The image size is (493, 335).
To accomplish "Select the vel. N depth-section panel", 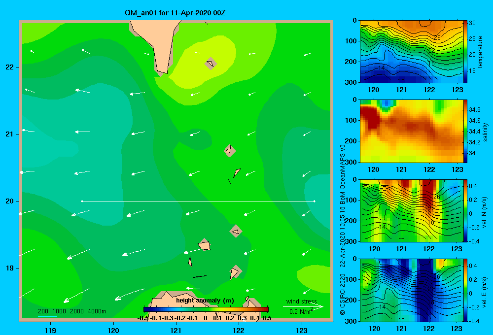I will [411, 210].
